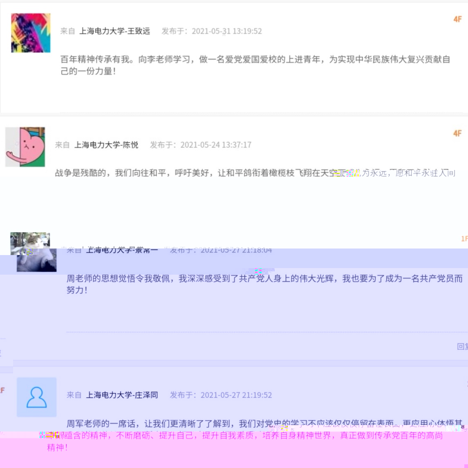Open 王致远's colorful abstract avatar

31,33
